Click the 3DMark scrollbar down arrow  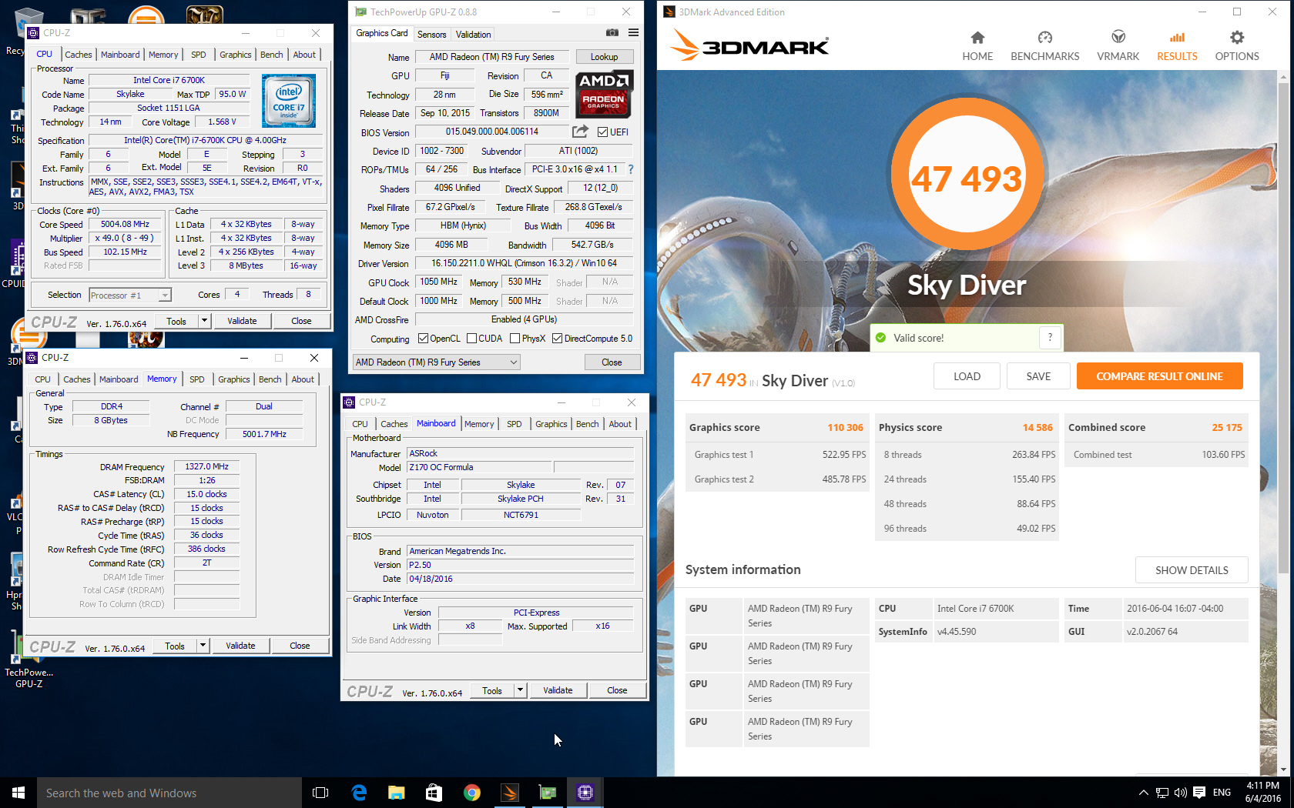(x=1282, y=769)
